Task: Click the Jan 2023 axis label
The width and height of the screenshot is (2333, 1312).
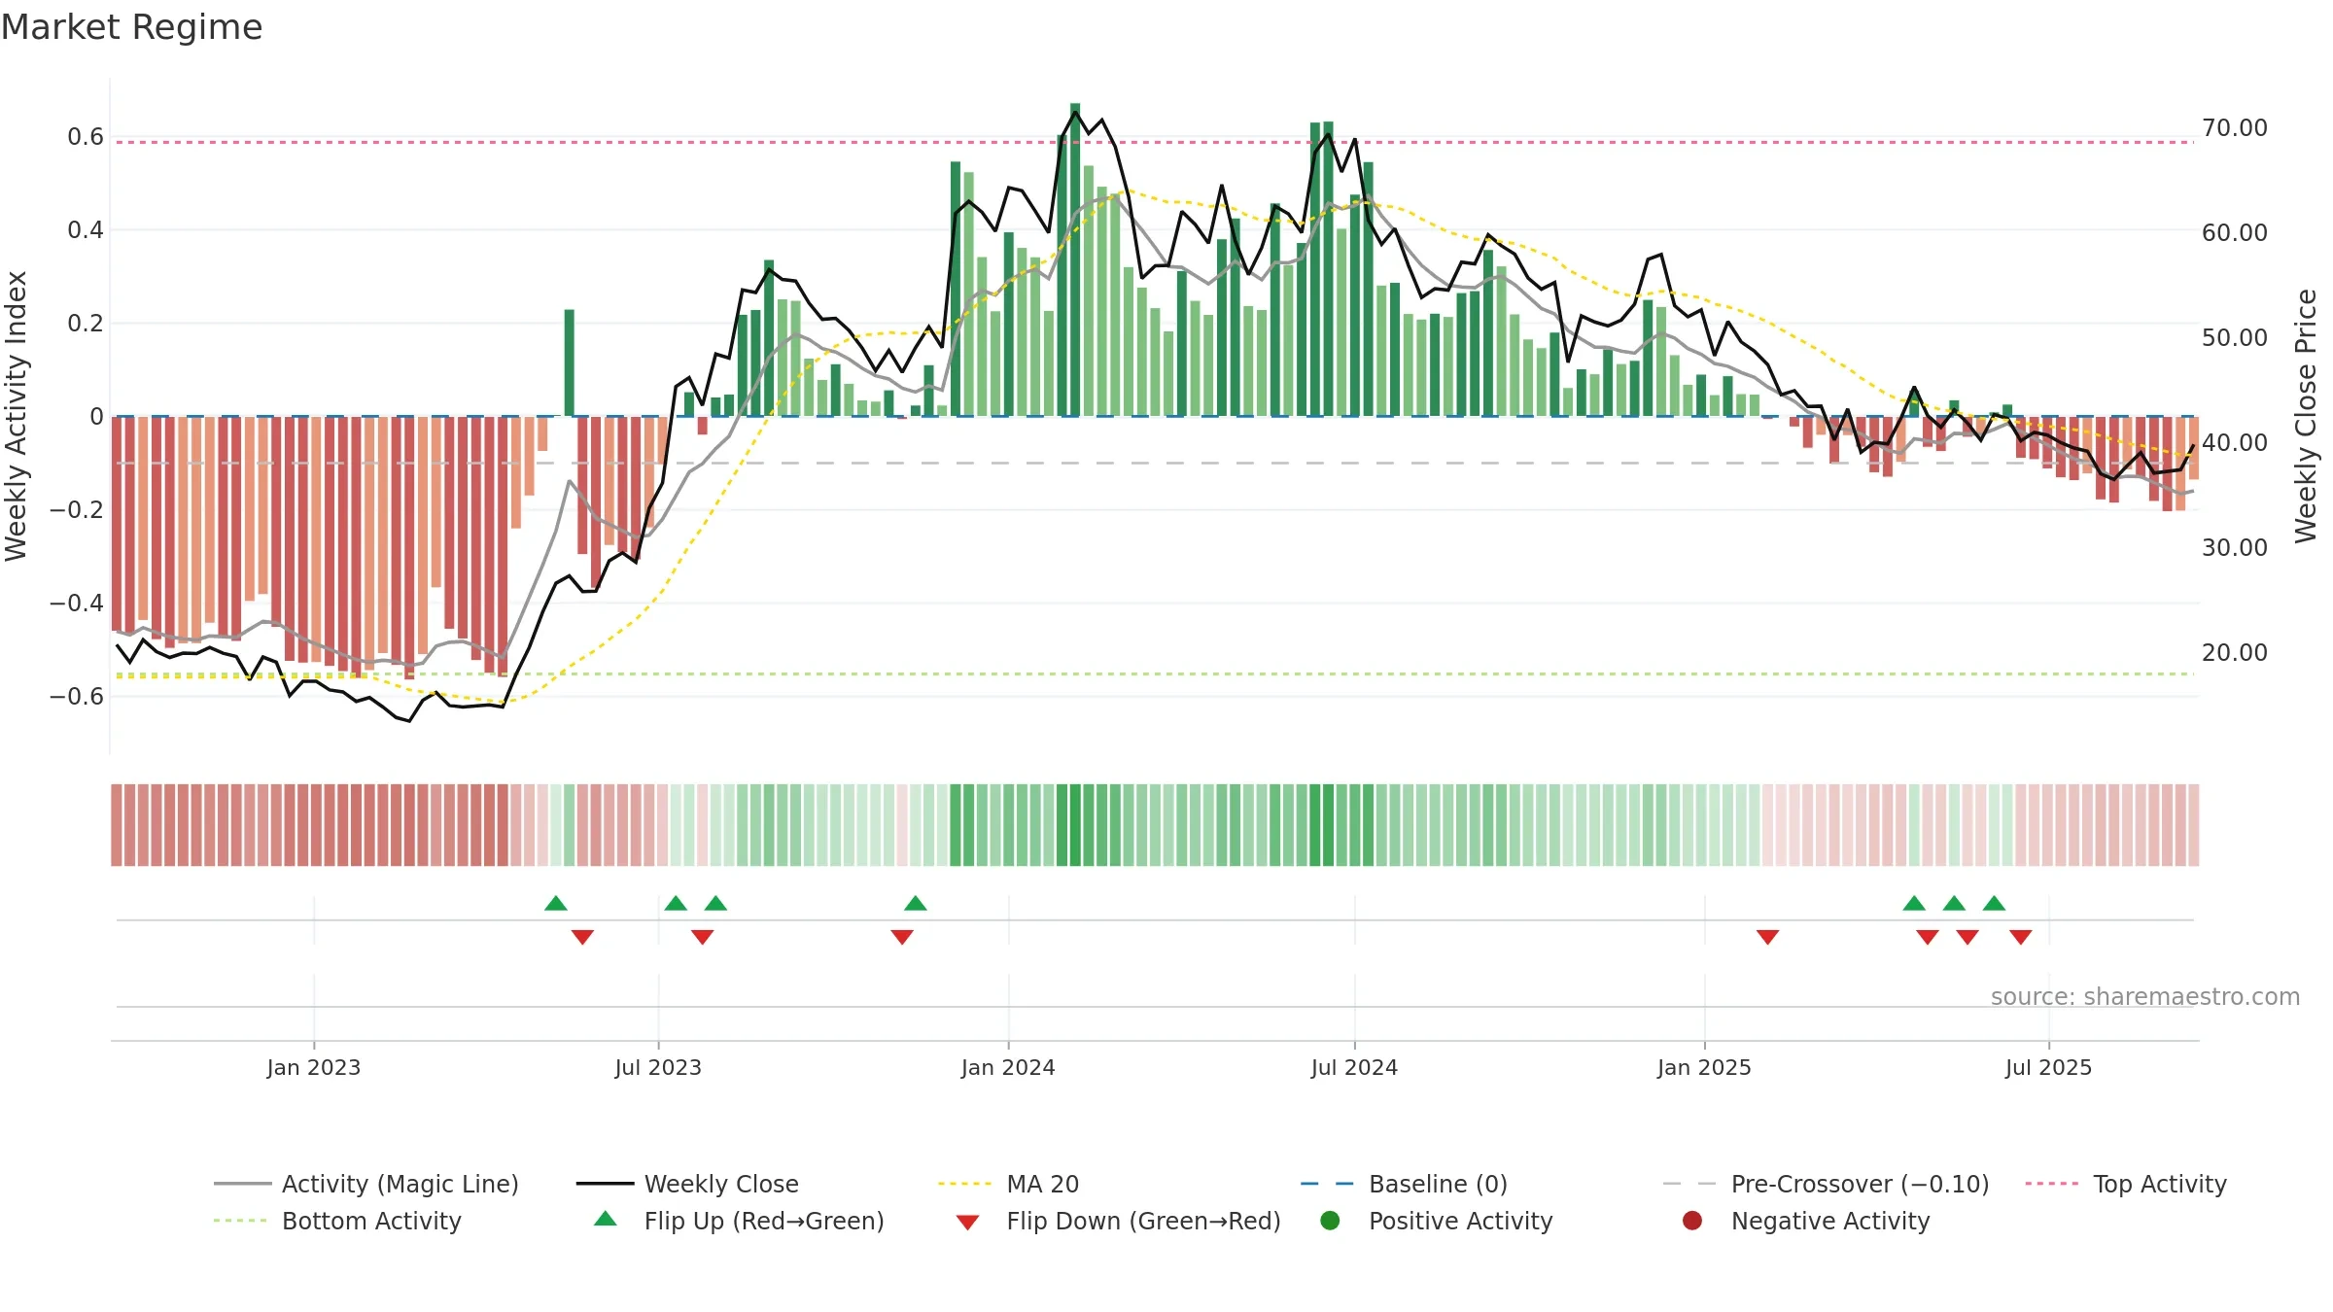Action: [314, 1068]
